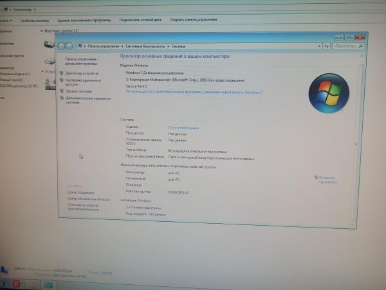The height and width of the screenshot is (290, 386).
Task: Click 'Удалить или изменить программу' toolbar item
Action: pyautogui.click(x=84, y=20)
